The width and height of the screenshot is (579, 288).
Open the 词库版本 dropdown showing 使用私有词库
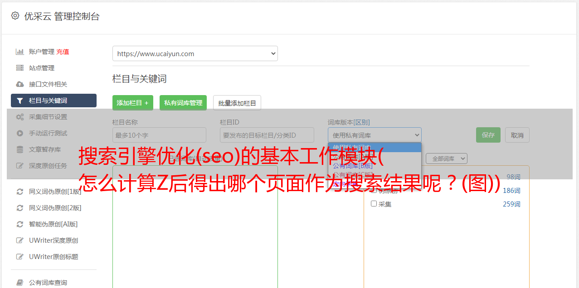(x=375, y=135)
